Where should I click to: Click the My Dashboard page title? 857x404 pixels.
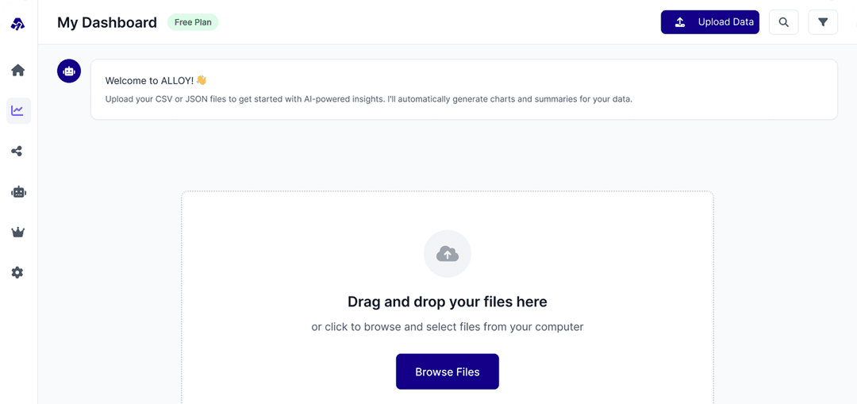tap(107, 22)
